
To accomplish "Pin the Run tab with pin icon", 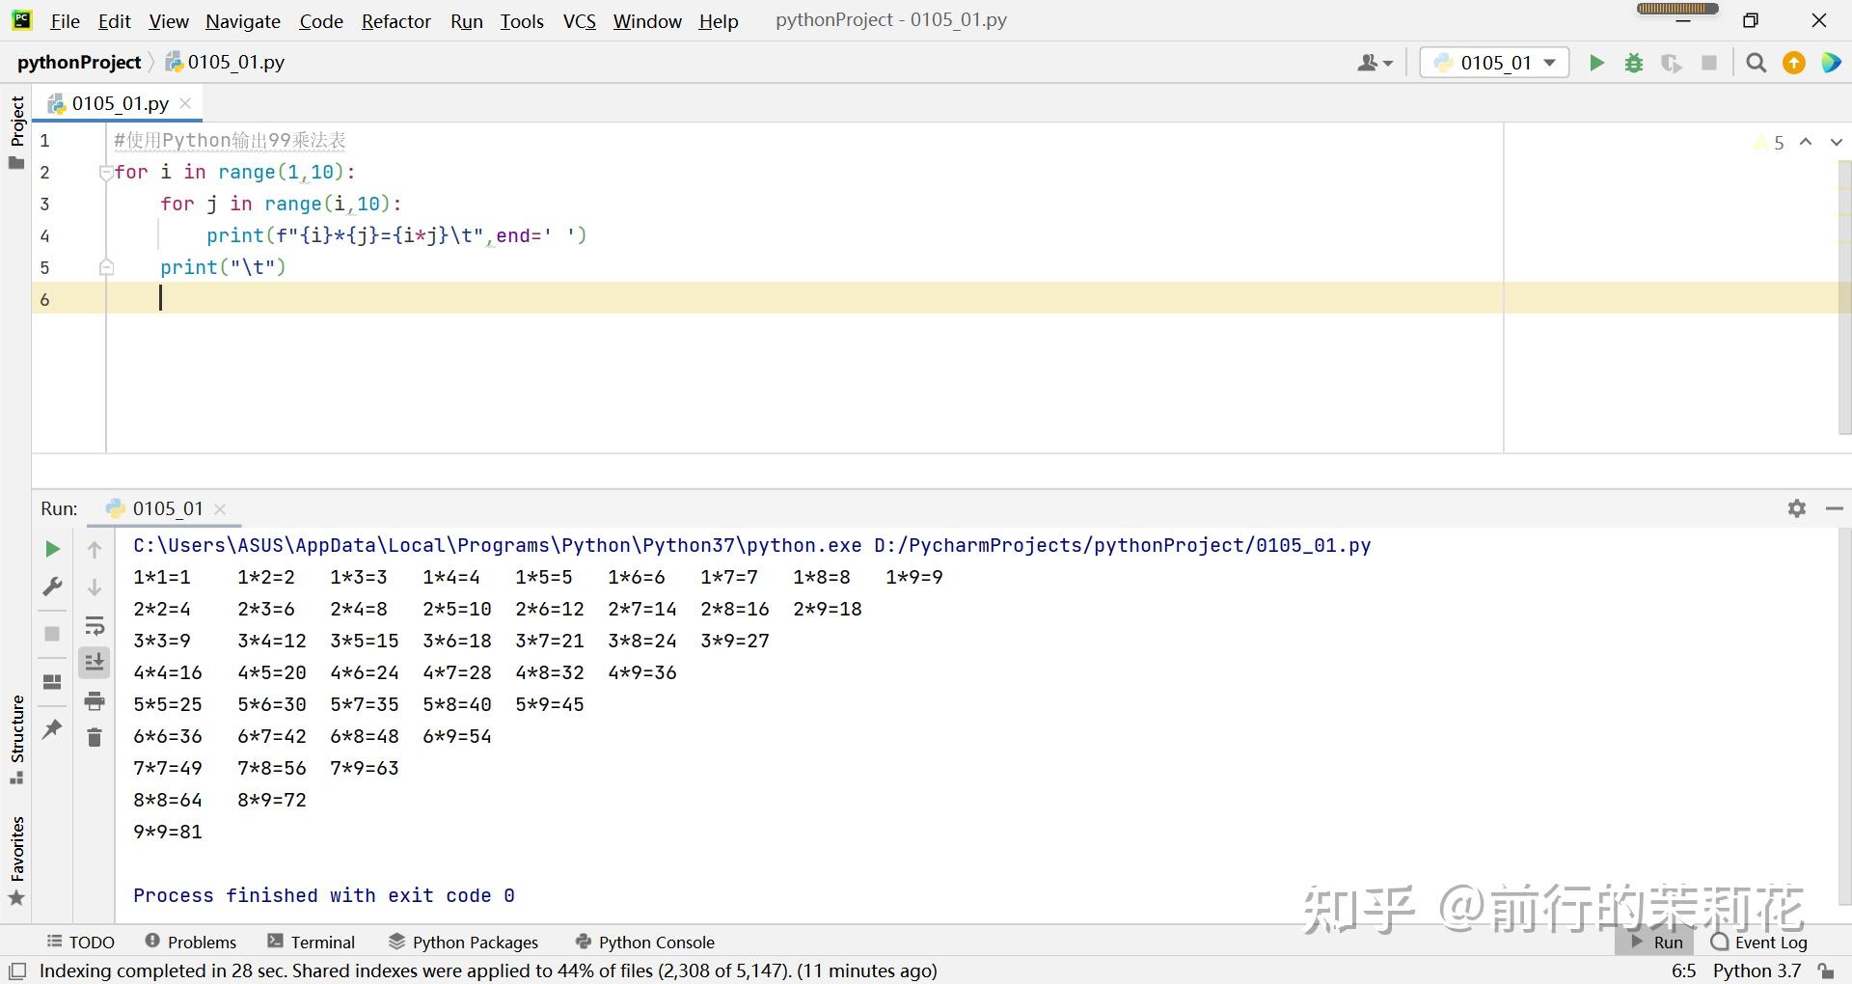I will [x=52, y=729].
